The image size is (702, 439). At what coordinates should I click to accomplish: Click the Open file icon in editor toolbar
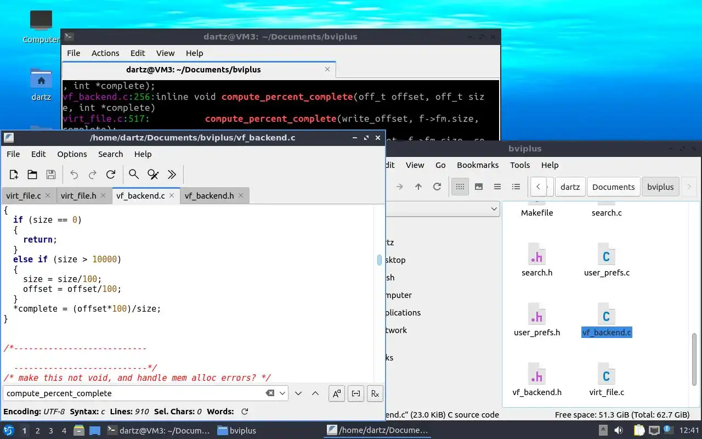[x=32, y=175]
